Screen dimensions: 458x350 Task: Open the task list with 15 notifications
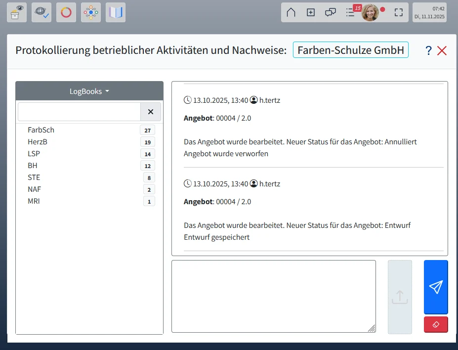[x=349, y=13]
